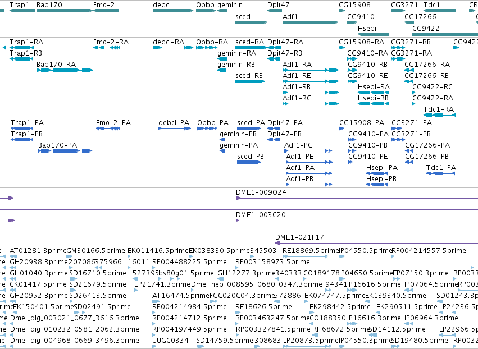Click the sced-PB protein bar

[249, 162]
